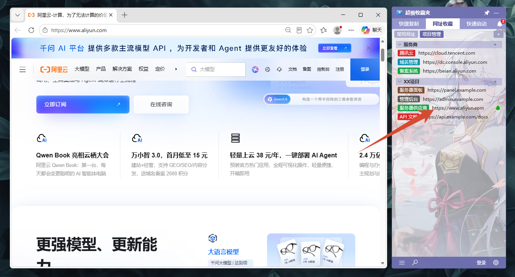Click the 在线咨询 button
The width and height of the screenshot is (515, 277).
pos(161,104)
